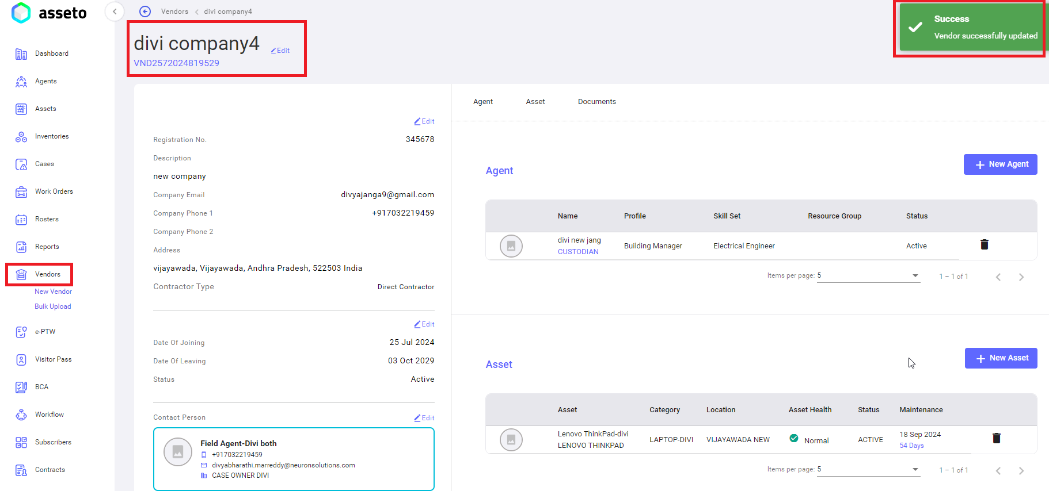Click the LAPTOP-DIVI category cell
Screen dimensions: 1049x491
coord(671,440)
